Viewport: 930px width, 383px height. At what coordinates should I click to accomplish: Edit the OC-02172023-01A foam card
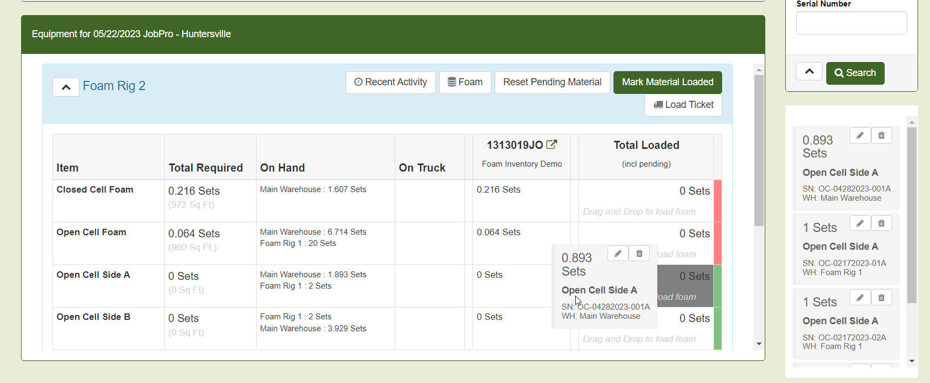point(860,223)
